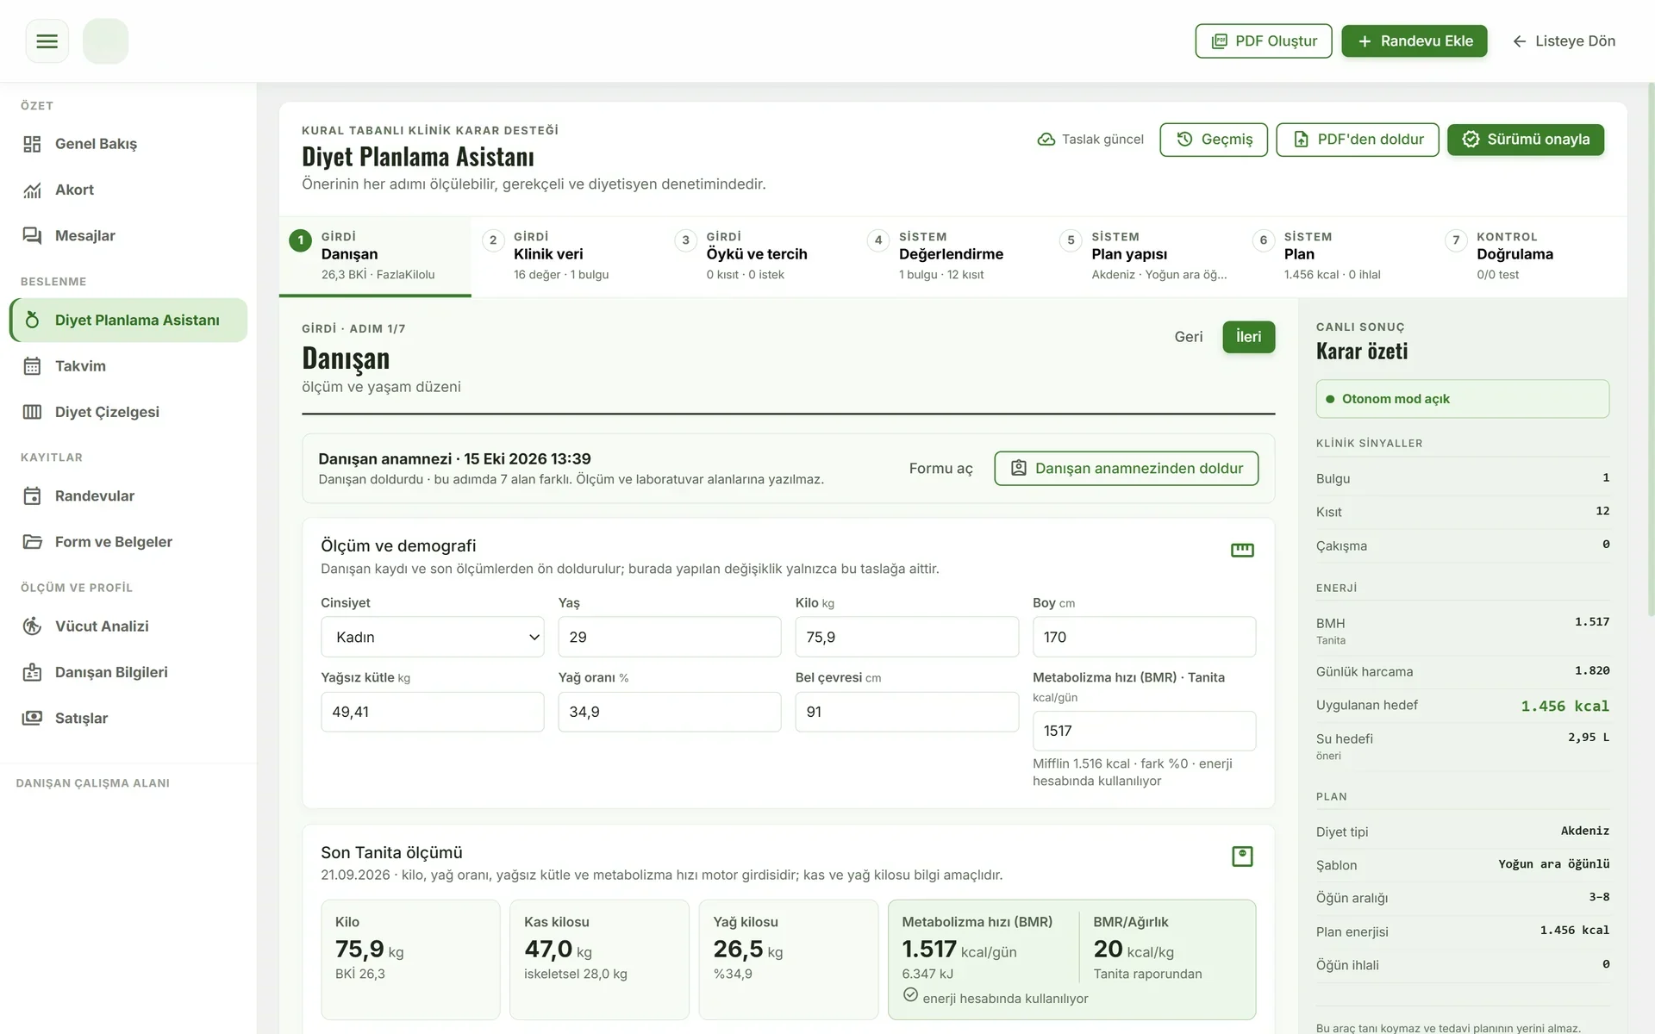Open Genel Bakış in sidebar

click(128, 144)
